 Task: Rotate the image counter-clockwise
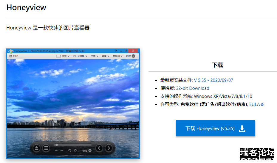coord(69,151)
